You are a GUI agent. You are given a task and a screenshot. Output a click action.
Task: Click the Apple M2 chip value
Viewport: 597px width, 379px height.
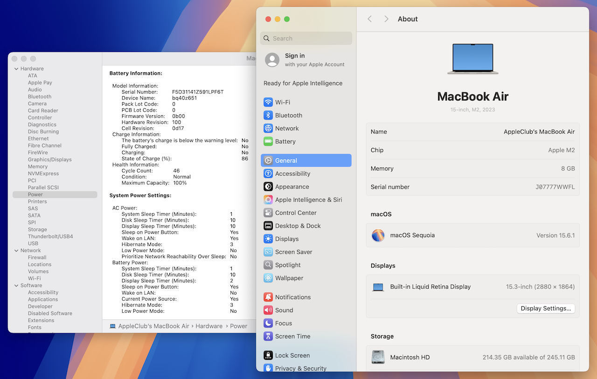click(x=562, y=150)
